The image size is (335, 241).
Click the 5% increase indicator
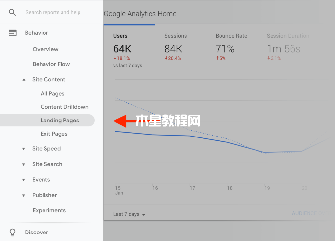point(221,58)
